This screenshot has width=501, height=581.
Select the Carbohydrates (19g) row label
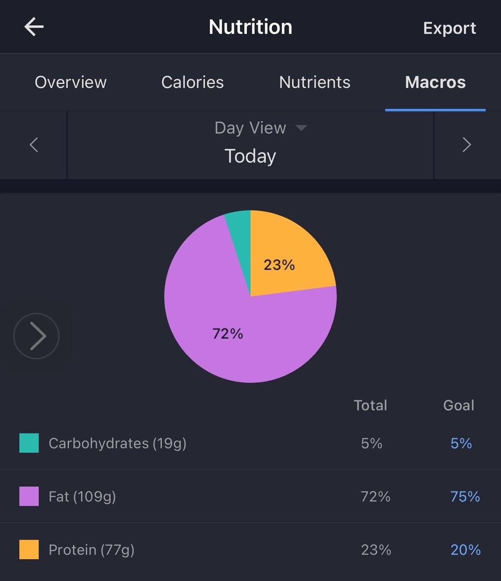pos(117,443)
